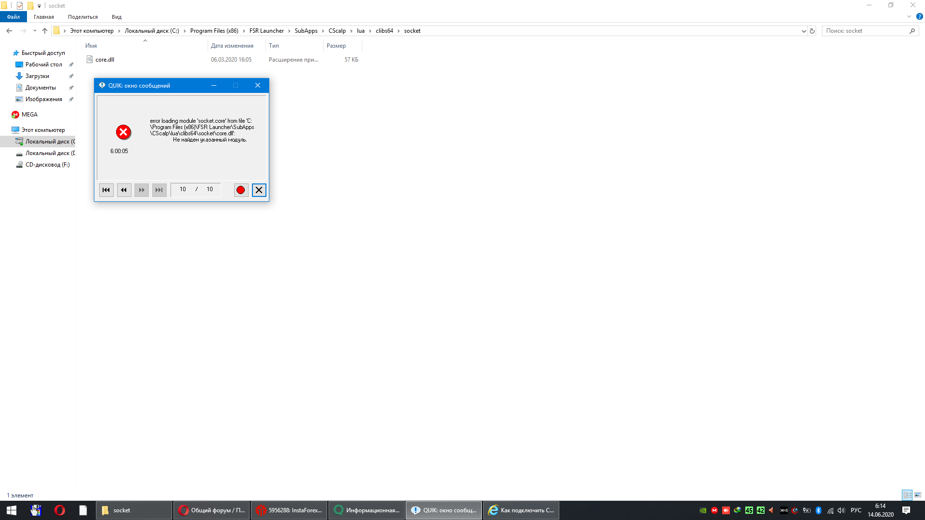925x520 pixels.
Task: Refresh the folder address bar
Action: (812, 31)
